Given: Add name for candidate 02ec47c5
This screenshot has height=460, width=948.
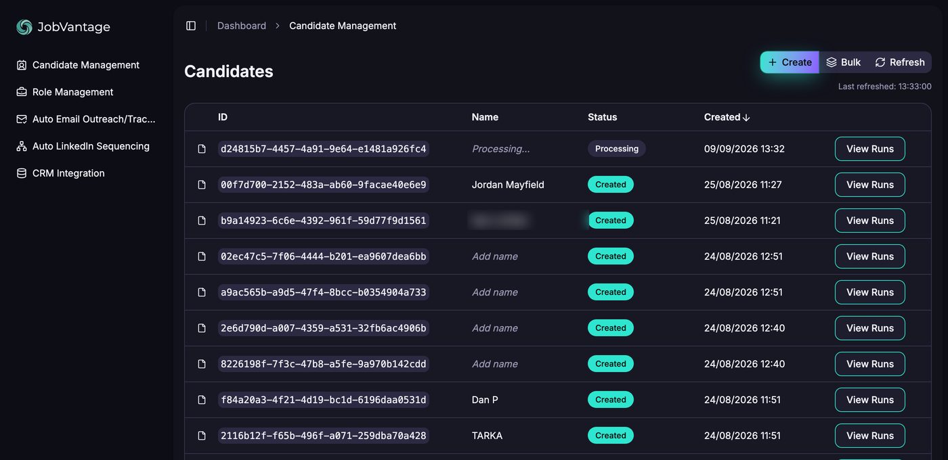Looking at the screenshot, I should point(495,256).
